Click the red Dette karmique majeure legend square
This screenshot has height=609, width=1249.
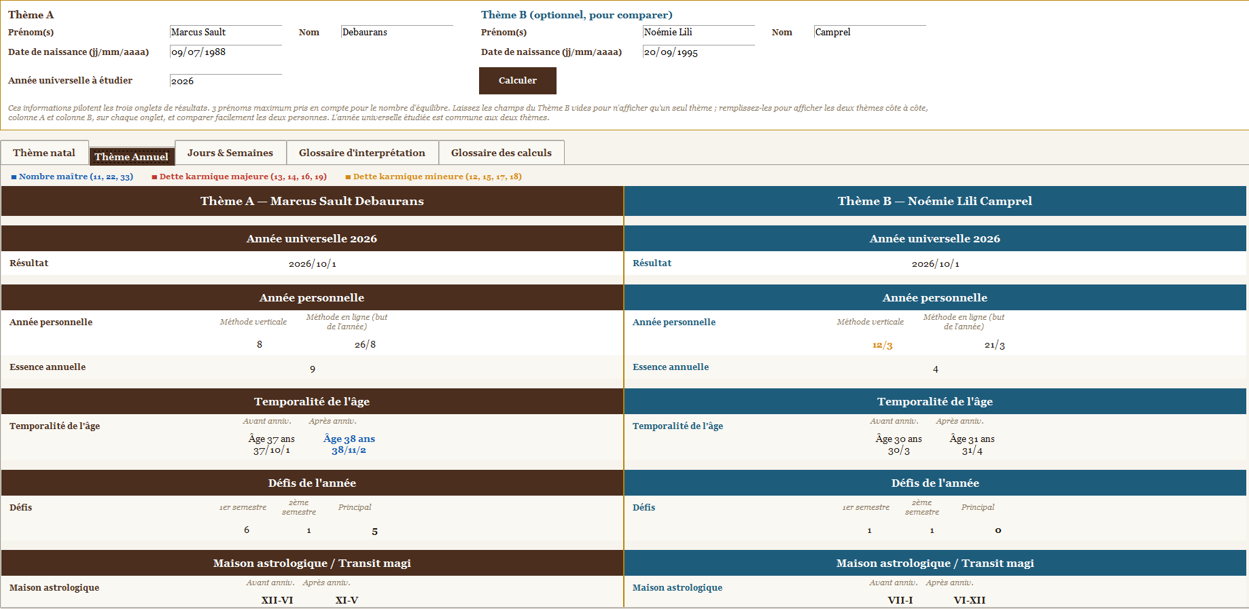[154, 177]
